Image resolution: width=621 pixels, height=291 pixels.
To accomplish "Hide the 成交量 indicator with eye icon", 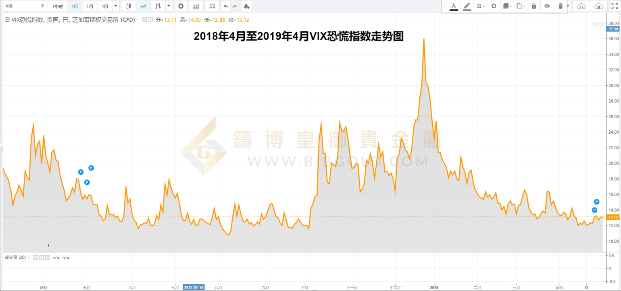I will [x=35, y=257].
